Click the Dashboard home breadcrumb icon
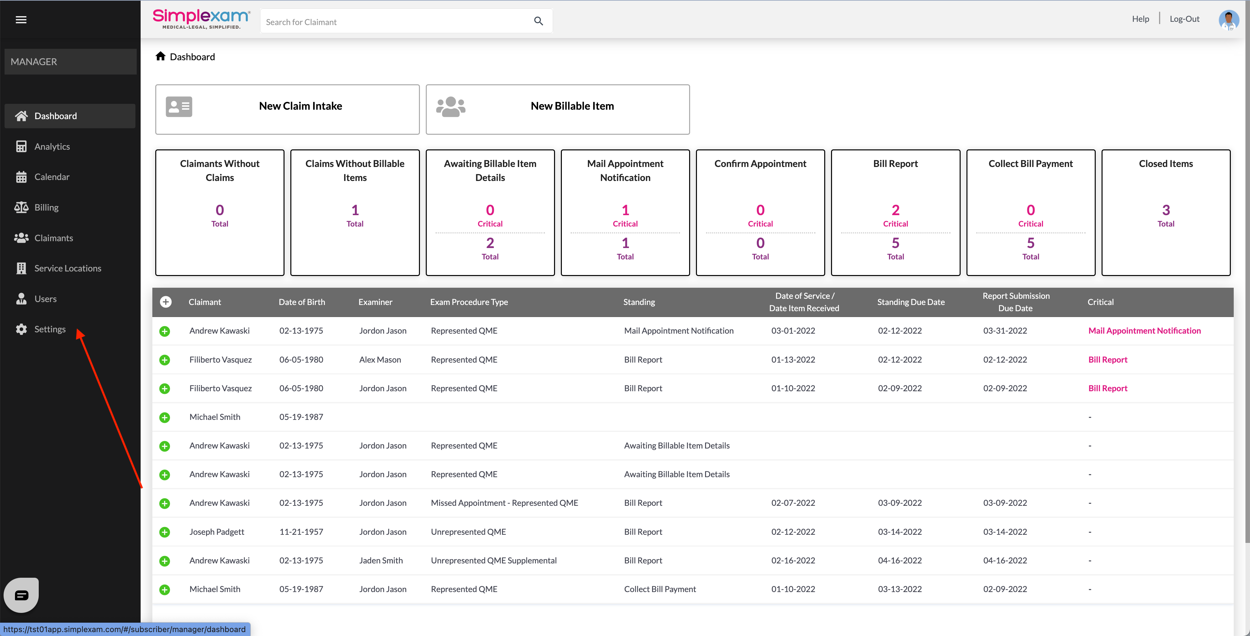The image size is (1250, 636). click(x=160, y=56)
